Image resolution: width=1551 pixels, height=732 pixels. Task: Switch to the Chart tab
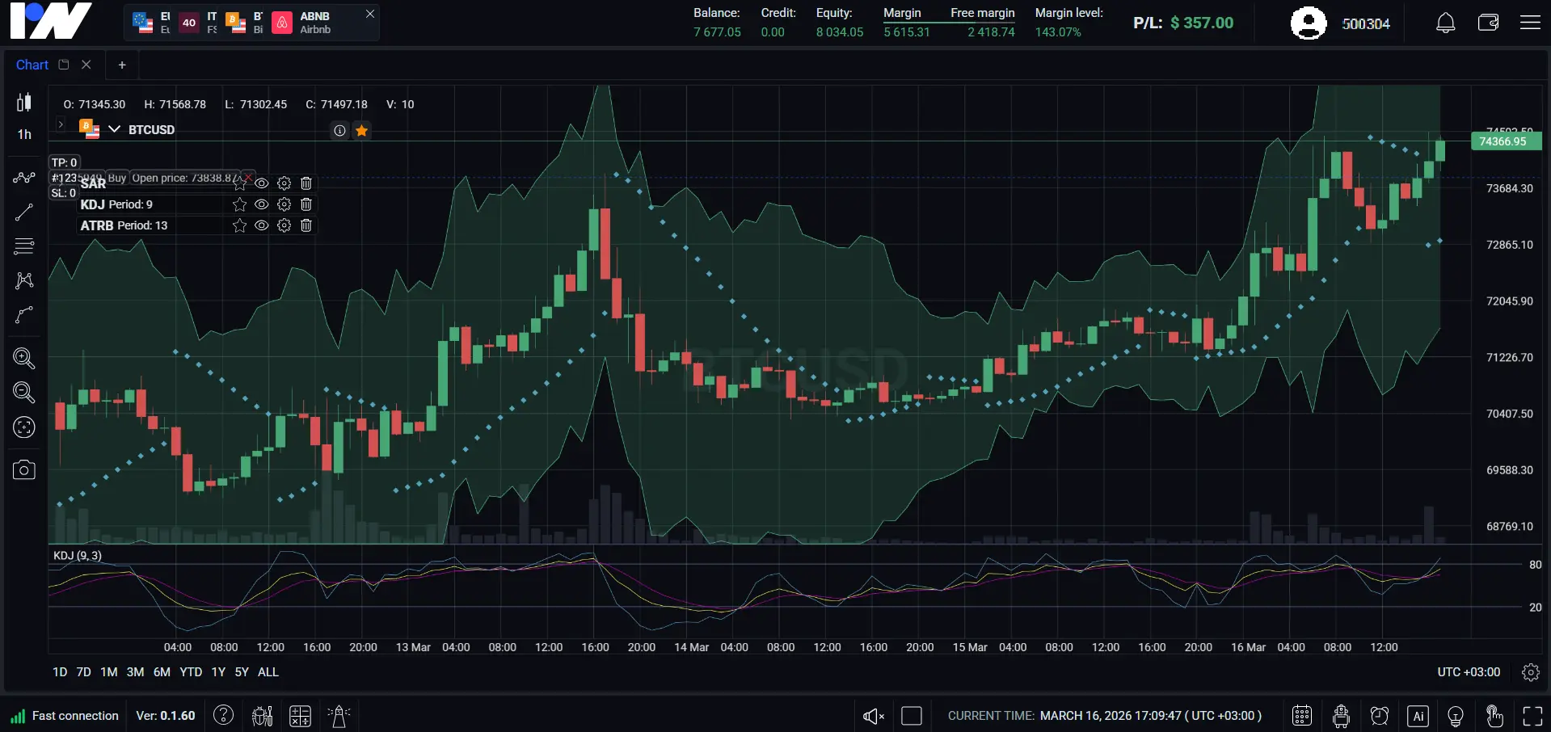pyautogui.click(x=32, y=65)
